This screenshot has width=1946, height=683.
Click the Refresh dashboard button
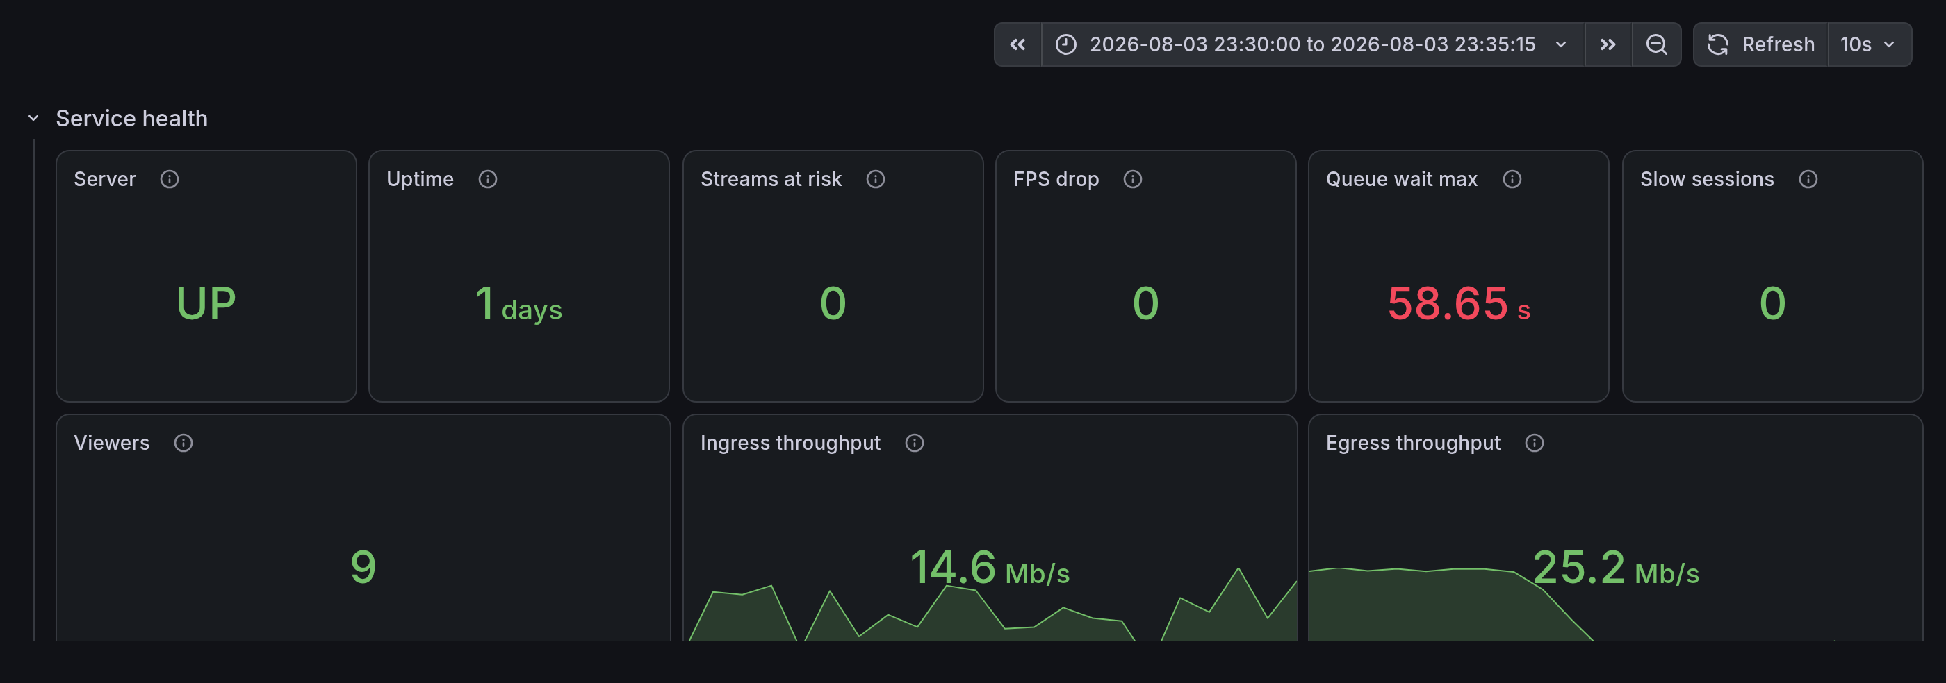point(1760,44)
